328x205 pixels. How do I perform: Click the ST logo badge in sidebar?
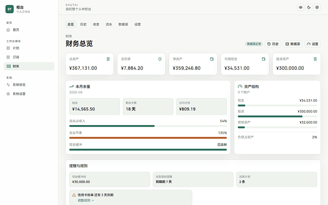pos(10,9)
